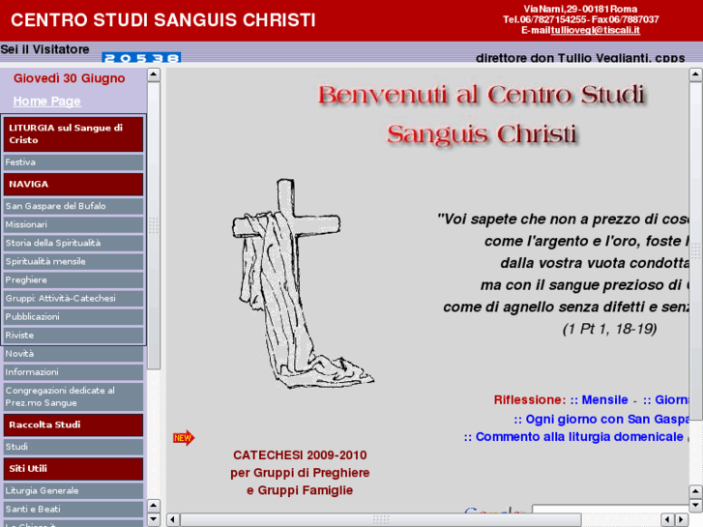Open Spiritualità mensile section
The height and width of the screenshot is (527, 703).
[x=73, y=261]
